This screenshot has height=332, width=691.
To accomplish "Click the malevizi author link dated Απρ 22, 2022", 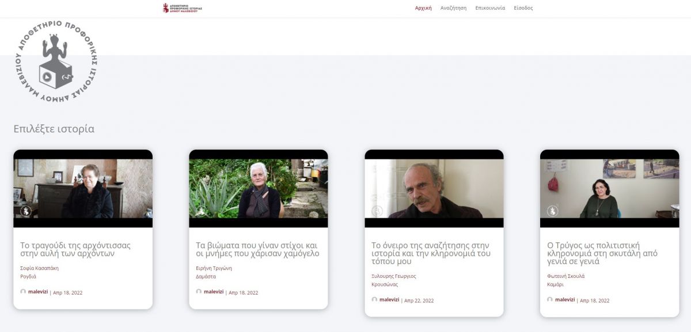I will pyautogui.click(x=389, y=300).
